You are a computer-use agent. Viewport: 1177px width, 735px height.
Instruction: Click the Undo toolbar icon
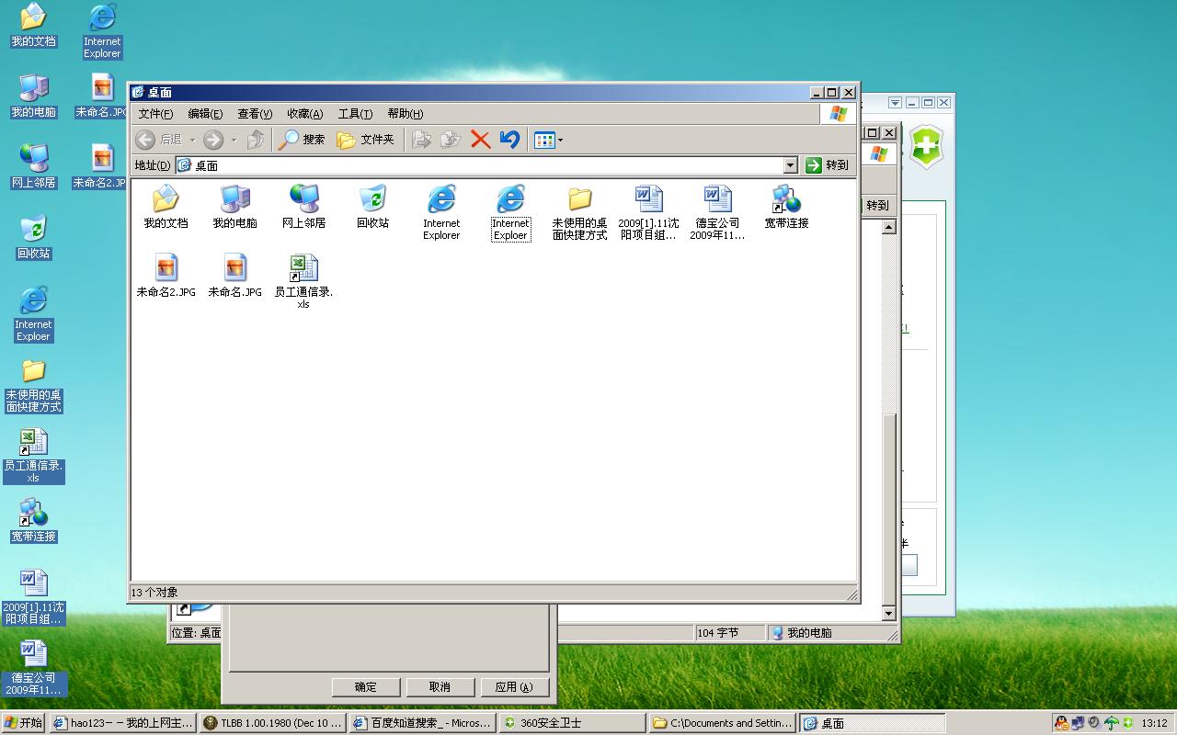[x=509, y=140]
